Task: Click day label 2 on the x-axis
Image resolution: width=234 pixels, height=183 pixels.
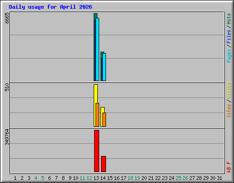Action: (x=22, y=178)
